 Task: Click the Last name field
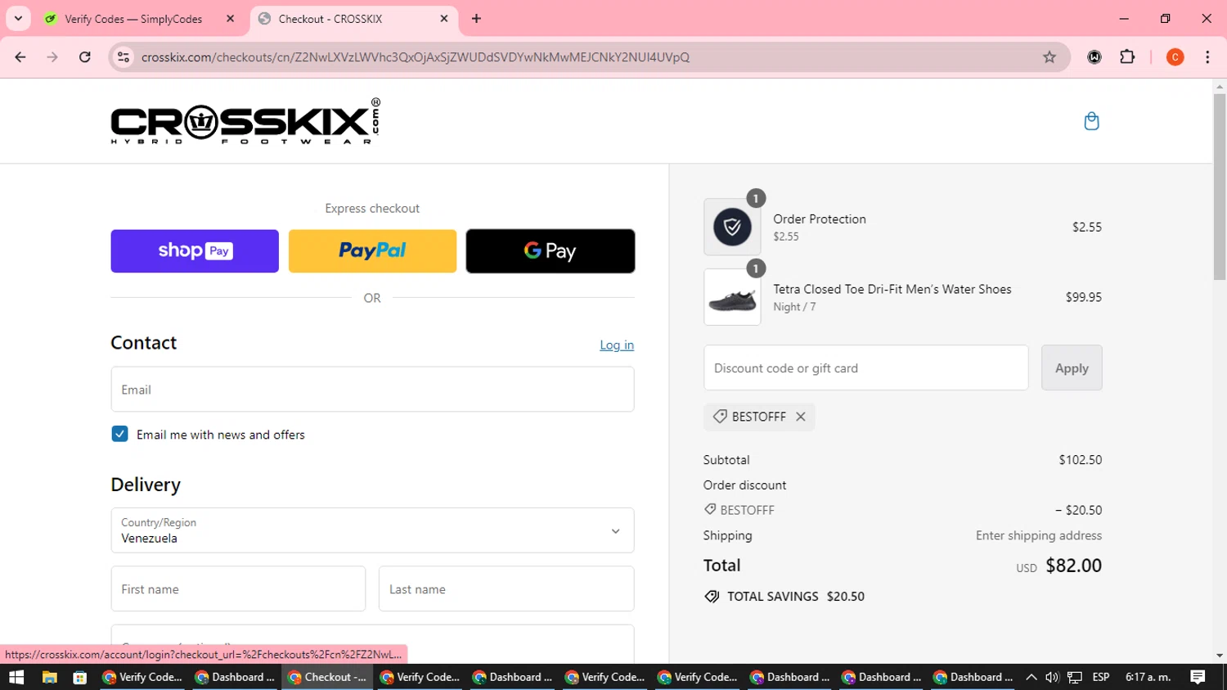click(506, 589)
